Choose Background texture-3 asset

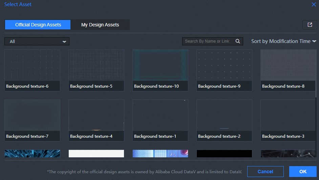coord(288,120)
